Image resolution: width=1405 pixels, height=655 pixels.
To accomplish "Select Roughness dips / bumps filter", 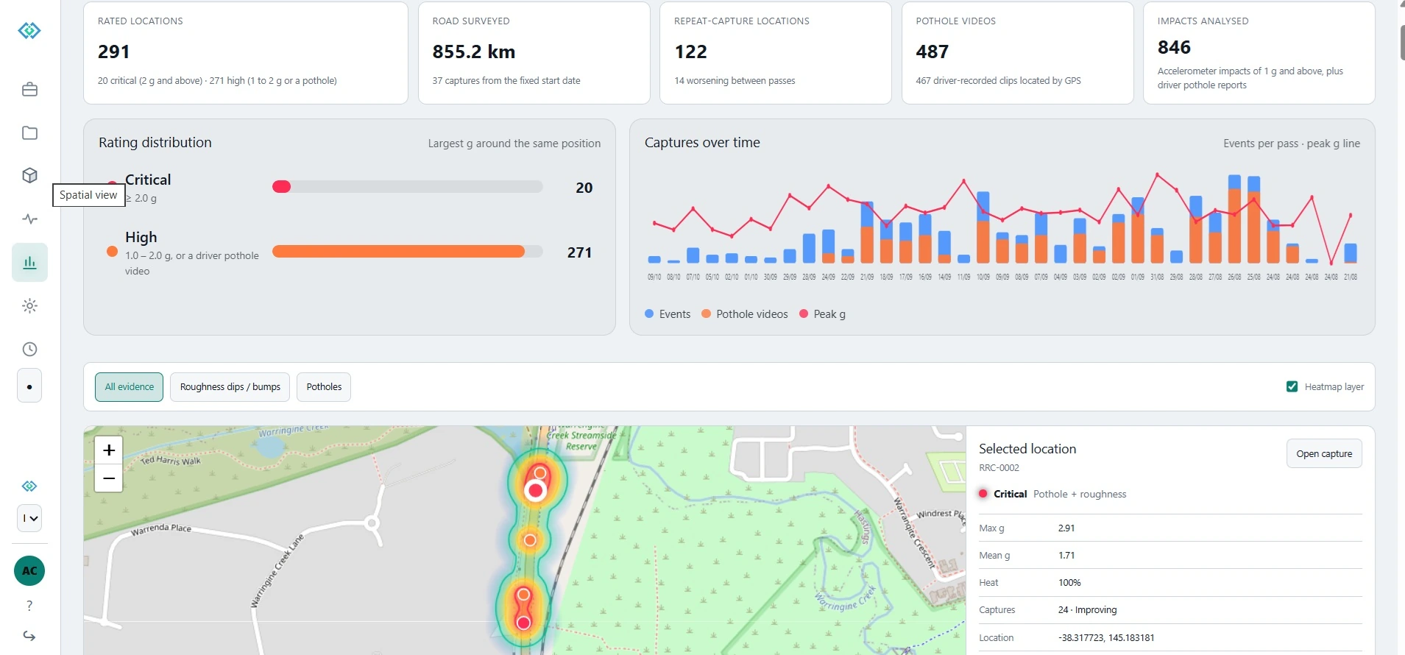I will coord(230,387).
